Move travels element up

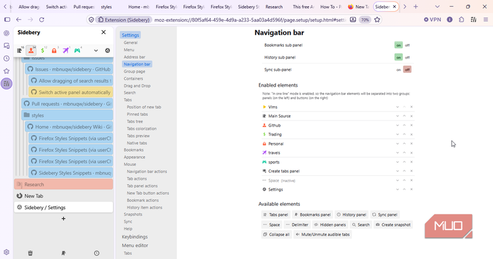tap(404, 153)
